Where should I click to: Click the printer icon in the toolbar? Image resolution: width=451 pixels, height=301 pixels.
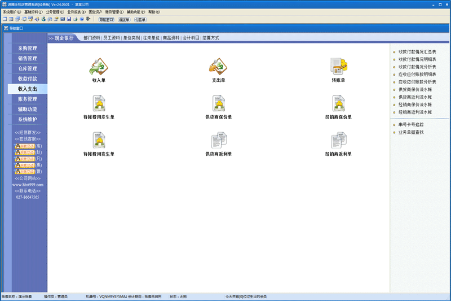[76, 19]
